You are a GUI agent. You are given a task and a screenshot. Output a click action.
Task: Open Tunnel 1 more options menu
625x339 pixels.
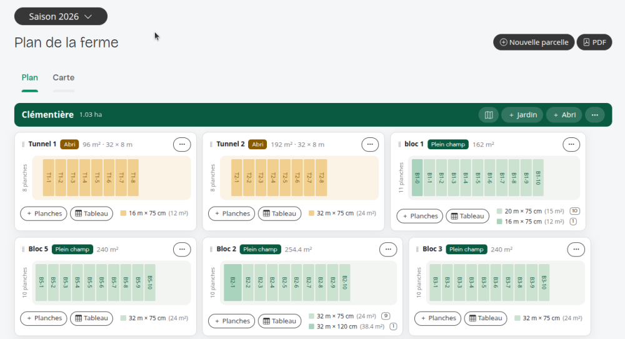(182, 144)
